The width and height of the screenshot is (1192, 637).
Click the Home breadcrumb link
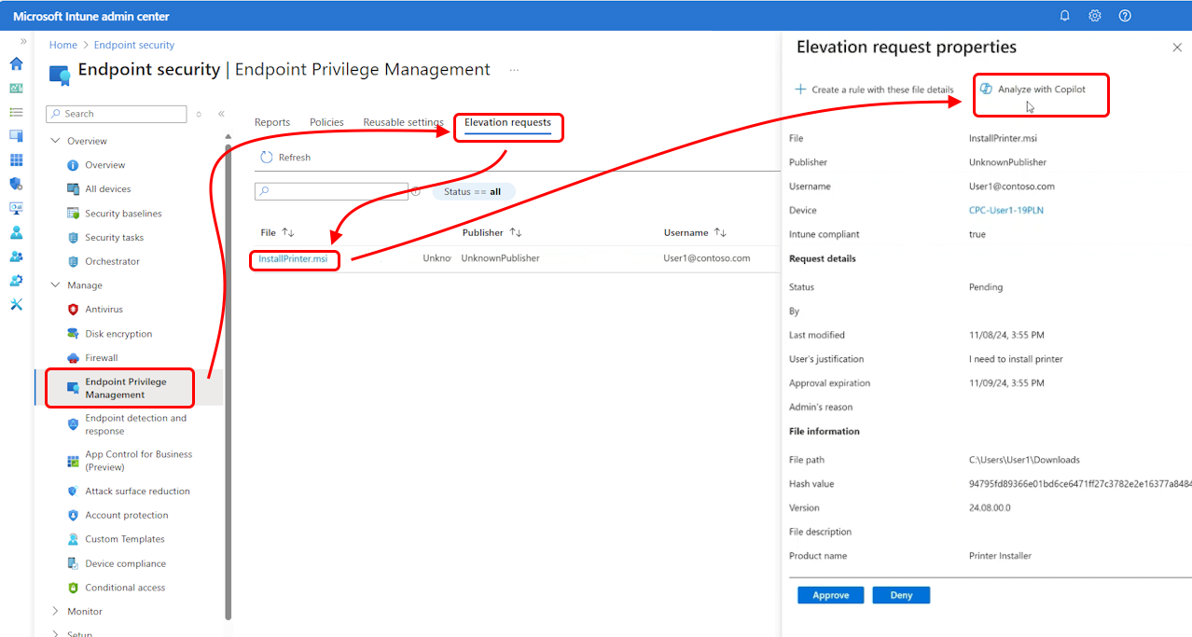[x=63, y=45]
